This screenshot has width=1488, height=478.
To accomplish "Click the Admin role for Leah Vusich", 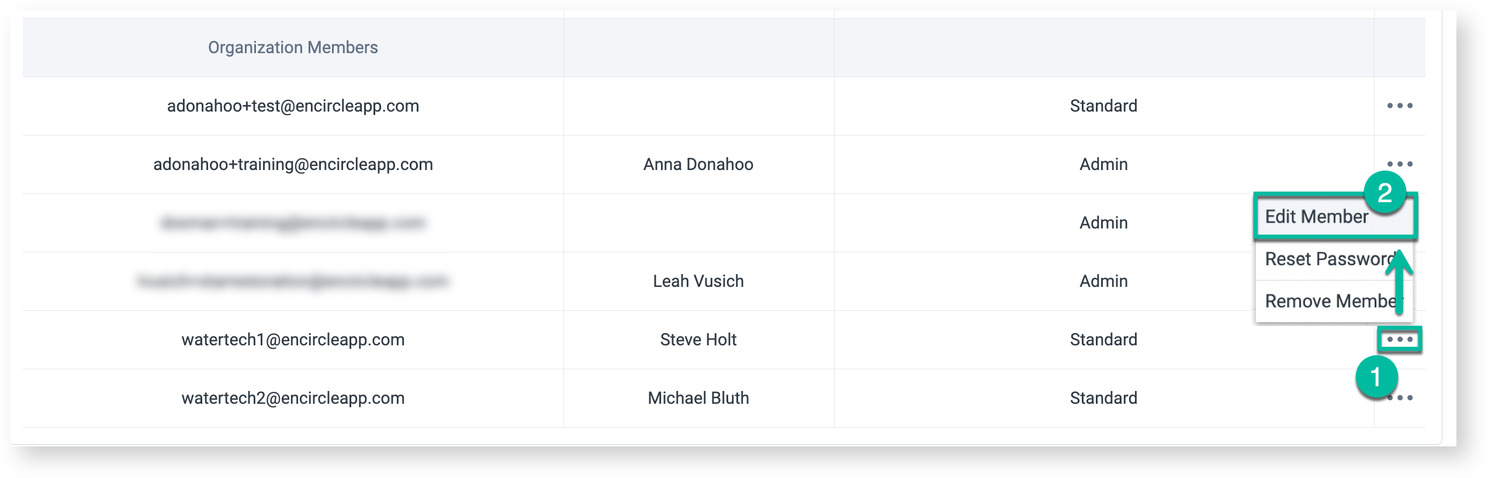I will click(x=1103, y=281).
